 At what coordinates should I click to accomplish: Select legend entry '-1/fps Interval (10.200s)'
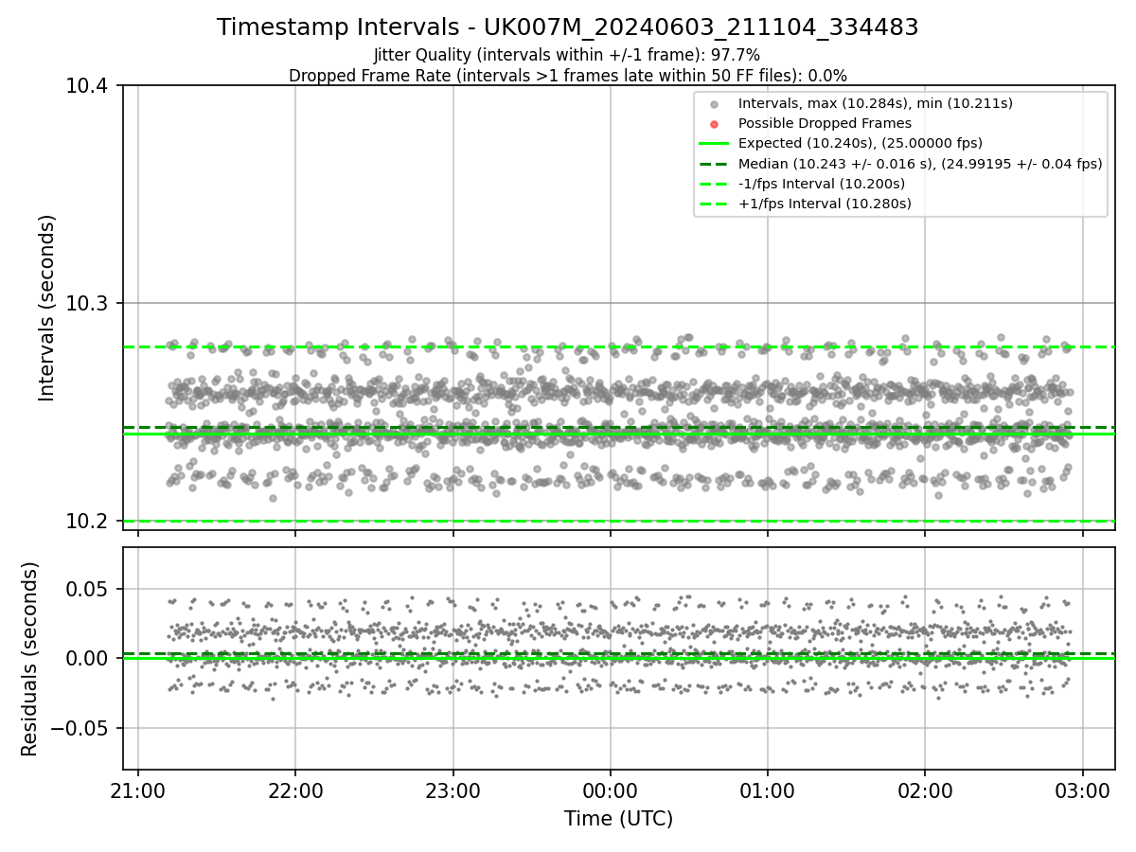click(x=822, y=184)
